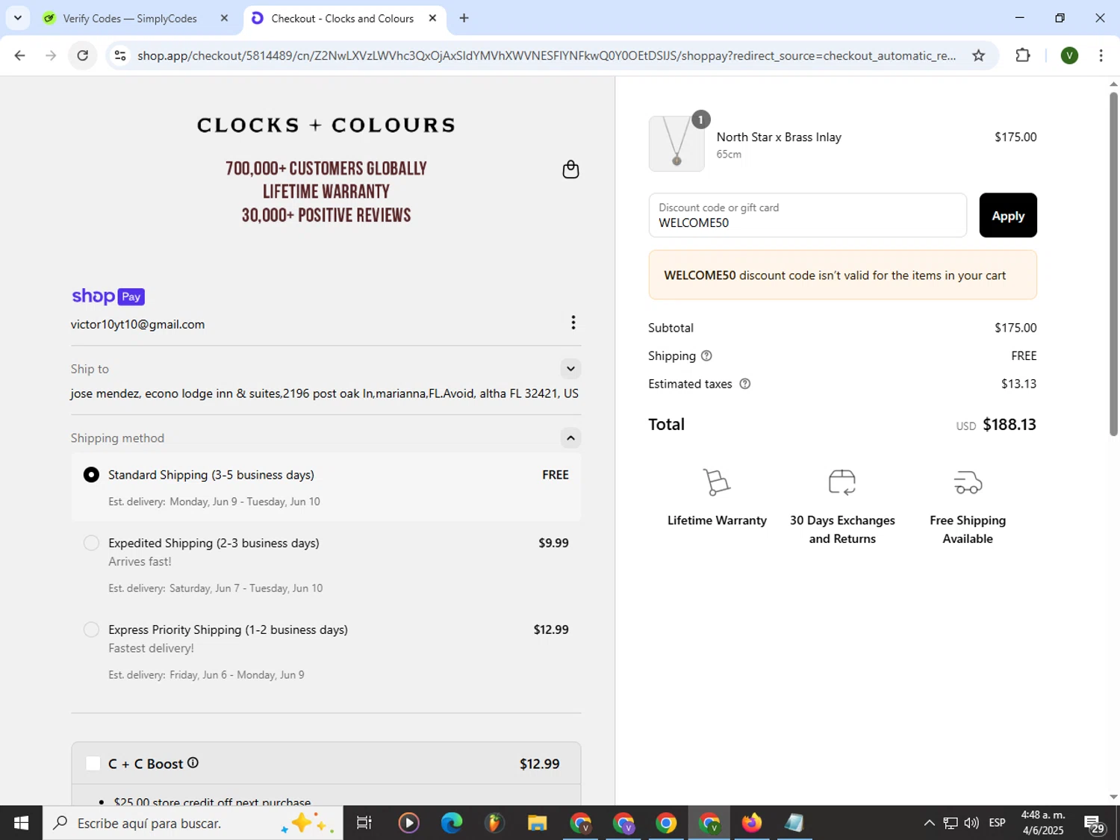The image size is (1120, 840).
Task: Click the Shipping help question icon
Action: pyautogui.click(x=706, y=356)
